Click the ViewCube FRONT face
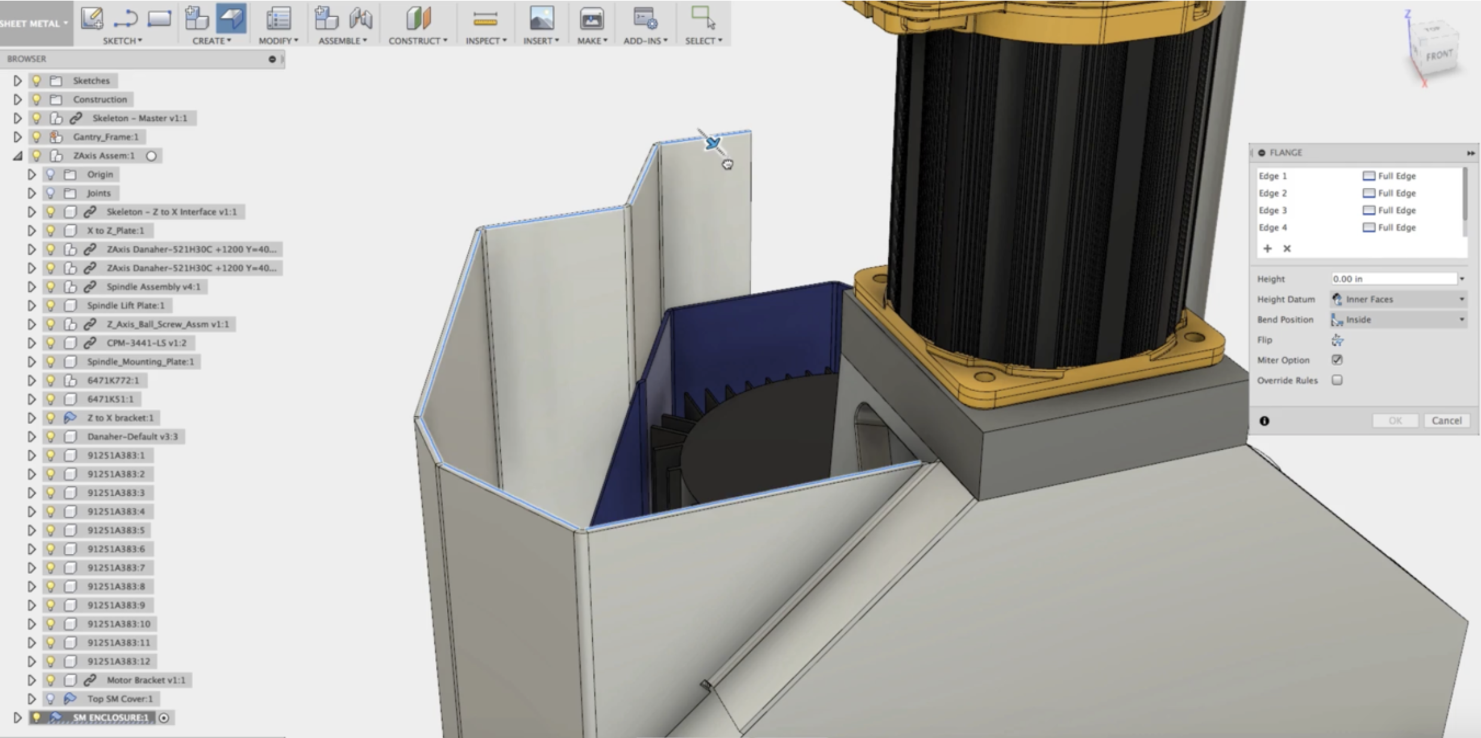1481x738 pixels. [1439, 56]
